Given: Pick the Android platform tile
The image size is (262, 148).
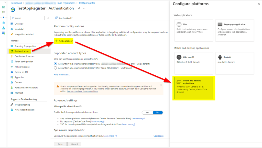Looking at the screenshot, I should [235, 63].
